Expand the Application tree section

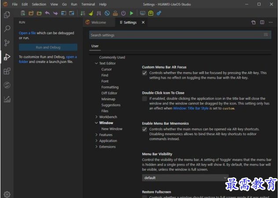coord(96,141)
